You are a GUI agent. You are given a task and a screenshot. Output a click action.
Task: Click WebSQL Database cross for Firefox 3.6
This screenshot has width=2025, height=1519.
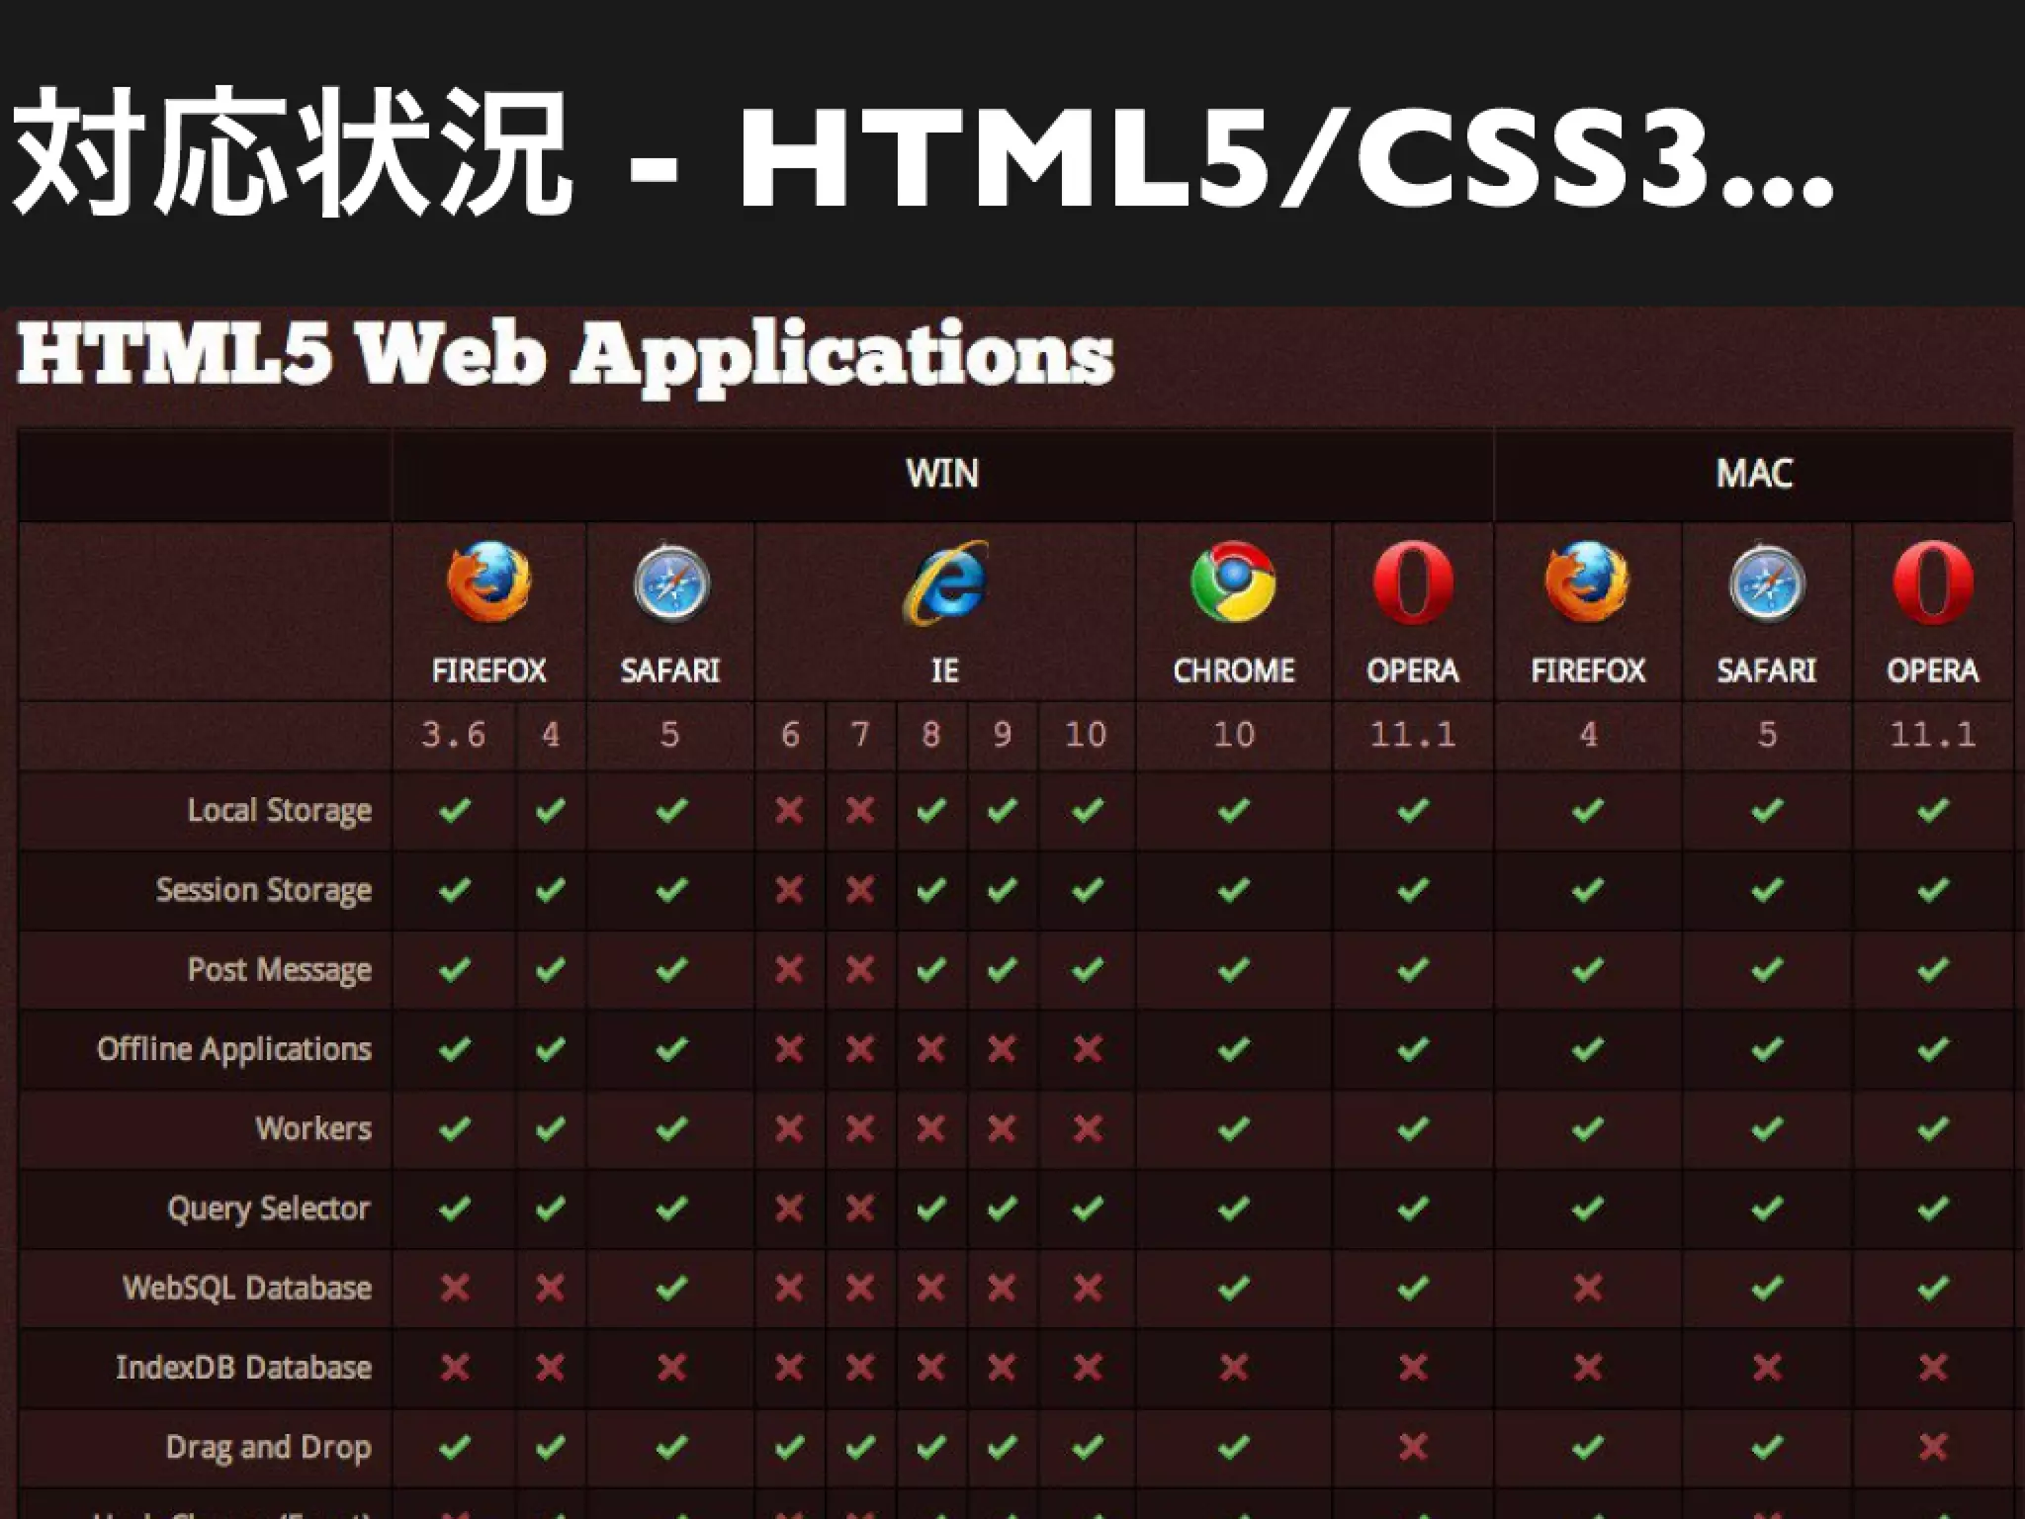454,1288
